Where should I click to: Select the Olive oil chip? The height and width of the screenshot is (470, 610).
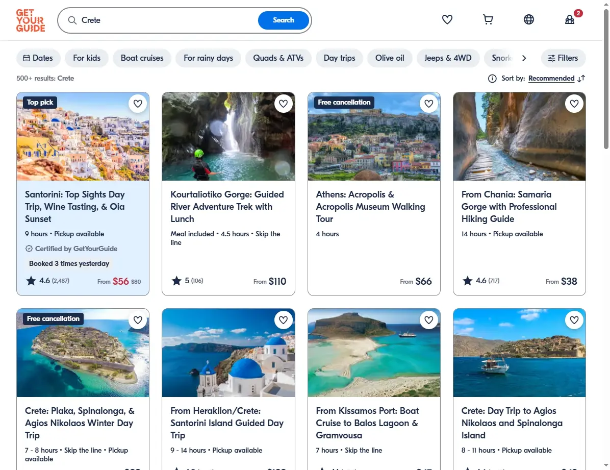[390, 58]
